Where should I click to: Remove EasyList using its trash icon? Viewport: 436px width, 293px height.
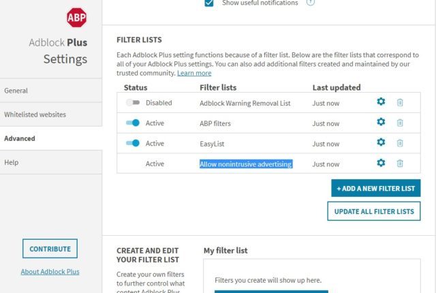[400, 143]
